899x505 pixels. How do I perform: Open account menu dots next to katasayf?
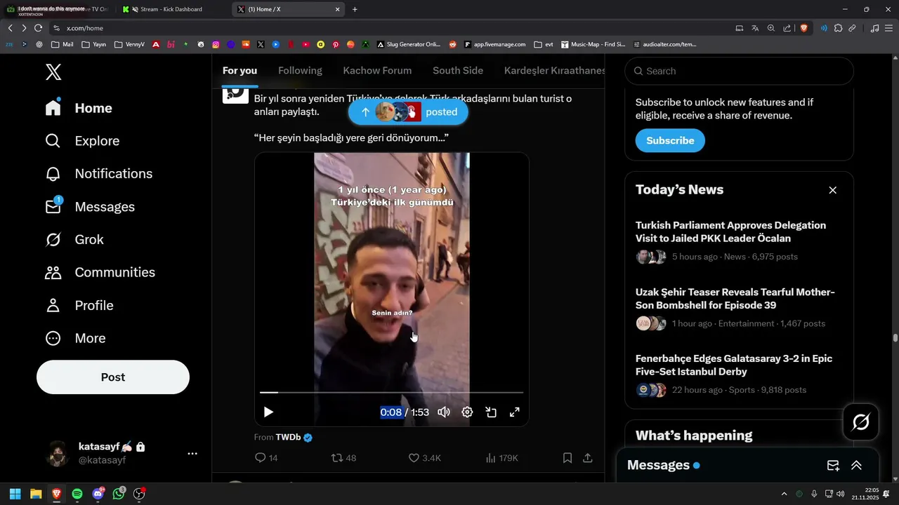pos(192,454)
